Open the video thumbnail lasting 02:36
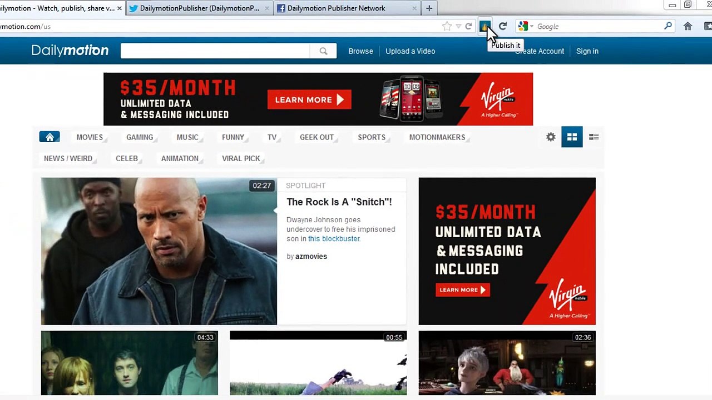 (x=507, y=363)
